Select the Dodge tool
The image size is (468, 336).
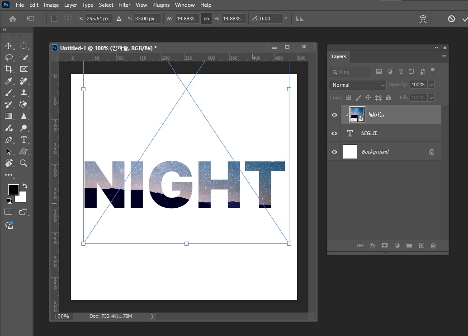tap(24, 128)
